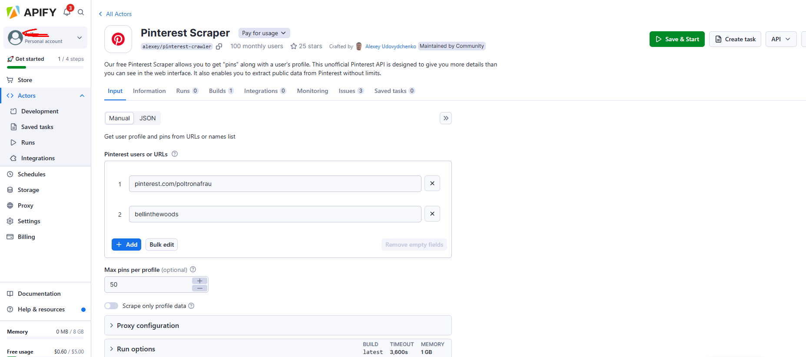Click Remove empty fields button

click(414, 245)
